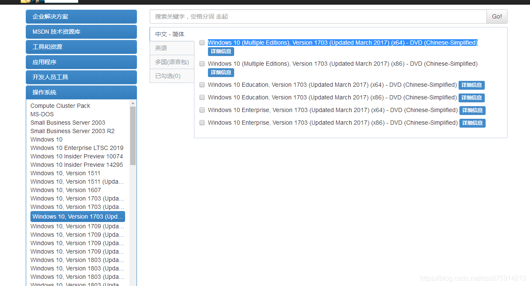Tick Windows 10 Education x64 checkbox
This screenshot has height=286, width=530.
(202, 85)
